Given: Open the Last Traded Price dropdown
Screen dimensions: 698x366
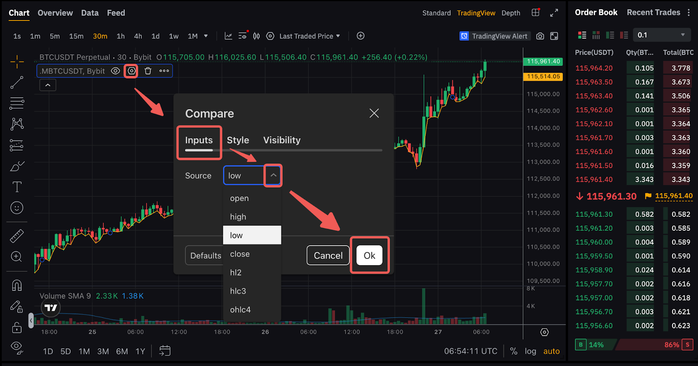Looking at the screenshot, I should pos(309,36).
